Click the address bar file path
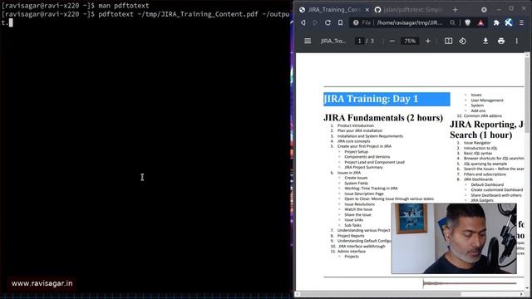This screenshot has width=532, height=299. [410, 22]
